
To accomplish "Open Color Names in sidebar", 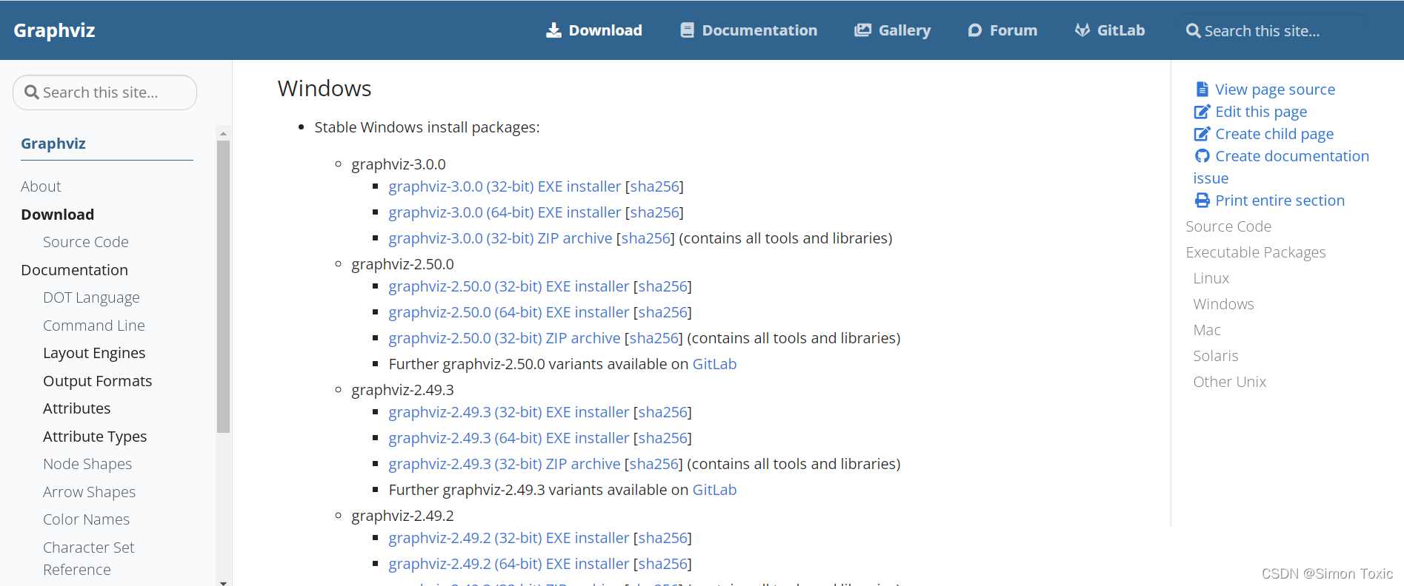I will click(86, 519).
